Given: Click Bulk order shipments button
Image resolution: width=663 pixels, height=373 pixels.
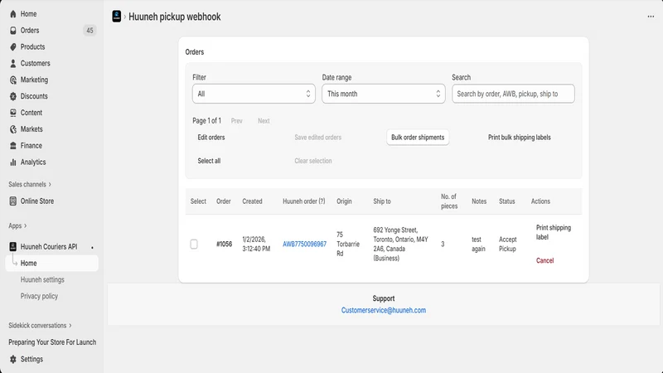Looking at the screenshot, I should click(418, 138).
